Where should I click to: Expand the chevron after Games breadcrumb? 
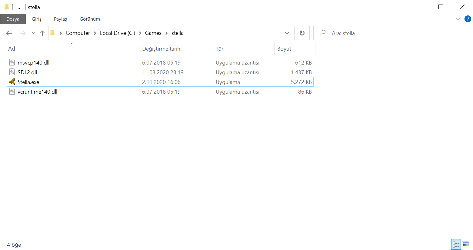(166, 33)
